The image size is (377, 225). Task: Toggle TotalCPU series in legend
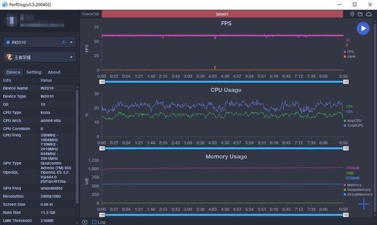(x=353, y=125)
